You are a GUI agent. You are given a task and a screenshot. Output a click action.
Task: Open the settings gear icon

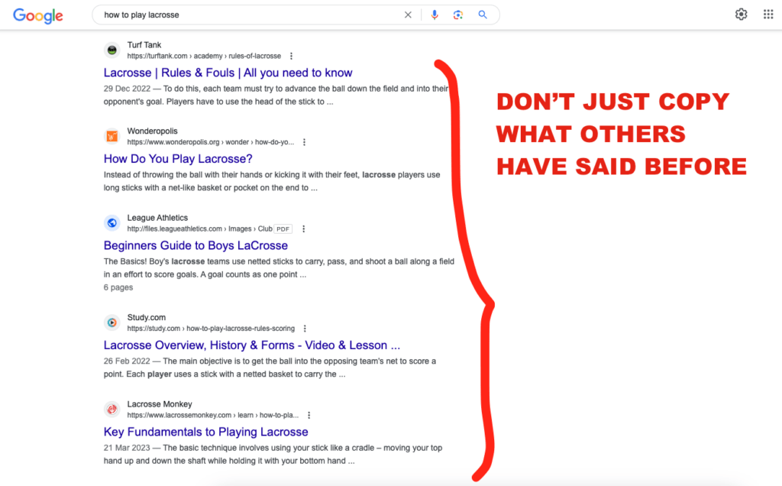pyautogui.click(x=741, y=15)
